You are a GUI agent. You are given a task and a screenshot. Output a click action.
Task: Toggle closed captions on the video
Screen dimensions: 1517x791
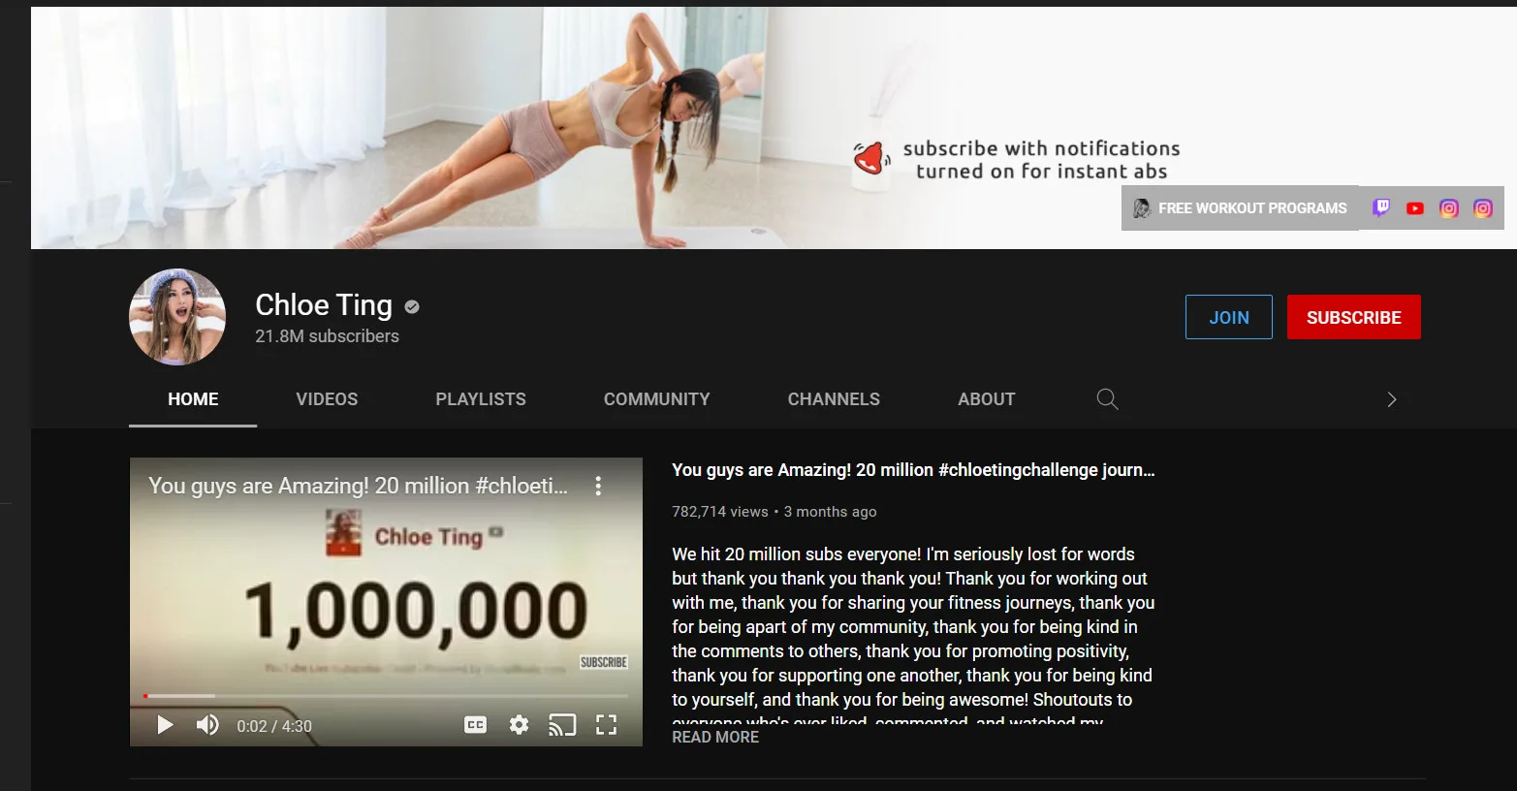475,725
